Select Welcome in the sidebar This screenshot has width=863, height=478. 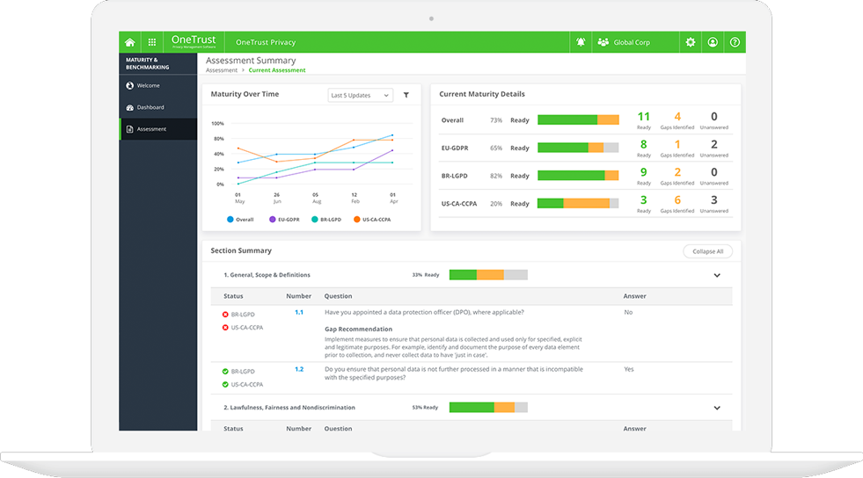[148, 86]
